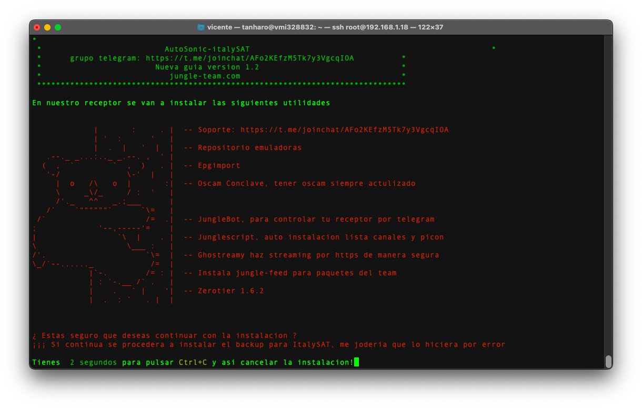This screenshot has height=408, width=642.
Task: Open the Soporte telegram joinchat link
Action: 344,130
